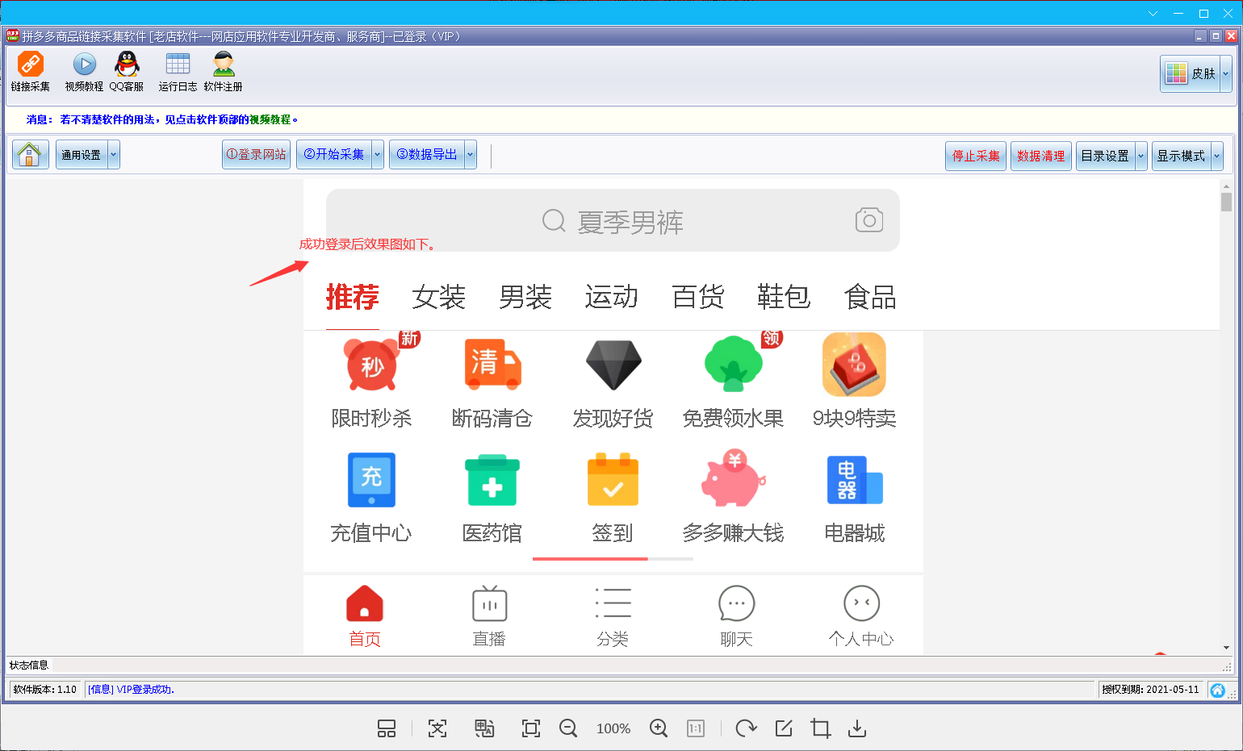Select the 推荐 tab
This screenshot has width=1243, height=751.
coord(352,297)
